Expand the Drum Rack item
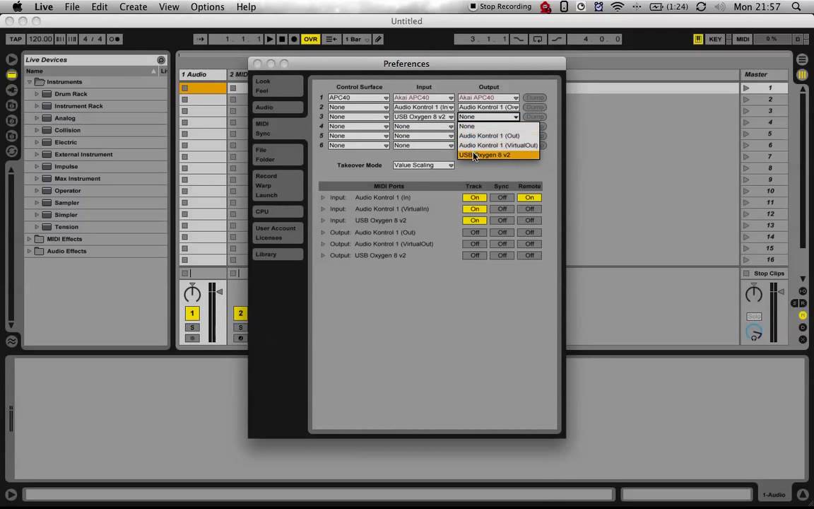The height and width of the screenshot is (509, 814). [x=36, y=94]
